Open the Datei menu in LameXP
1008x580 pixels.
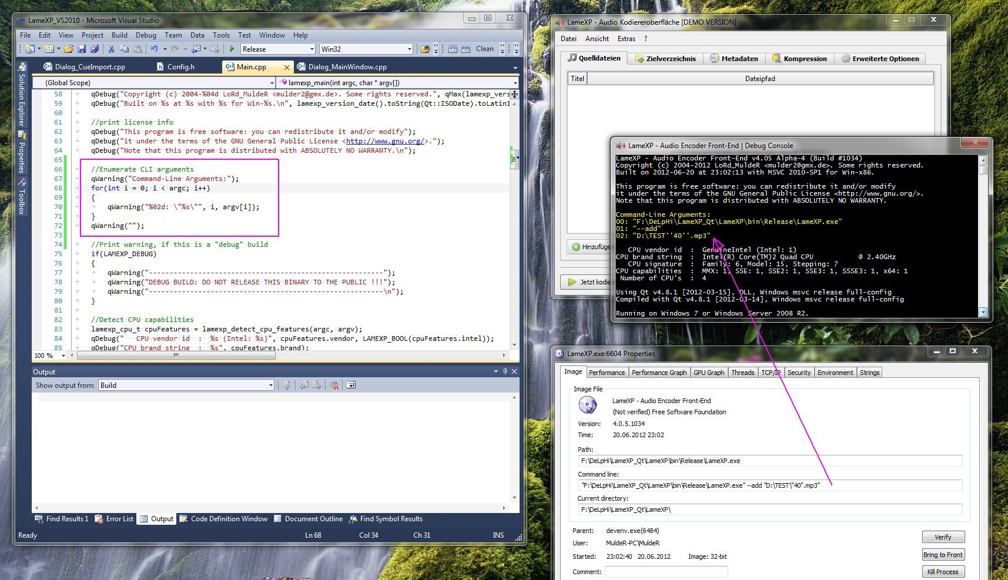(568, 39)
